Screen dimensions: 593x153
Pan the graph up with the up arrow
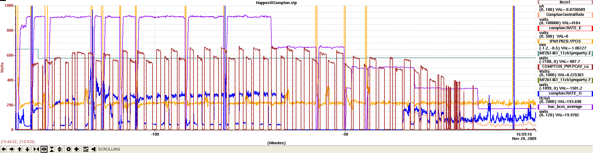[19, 149]
